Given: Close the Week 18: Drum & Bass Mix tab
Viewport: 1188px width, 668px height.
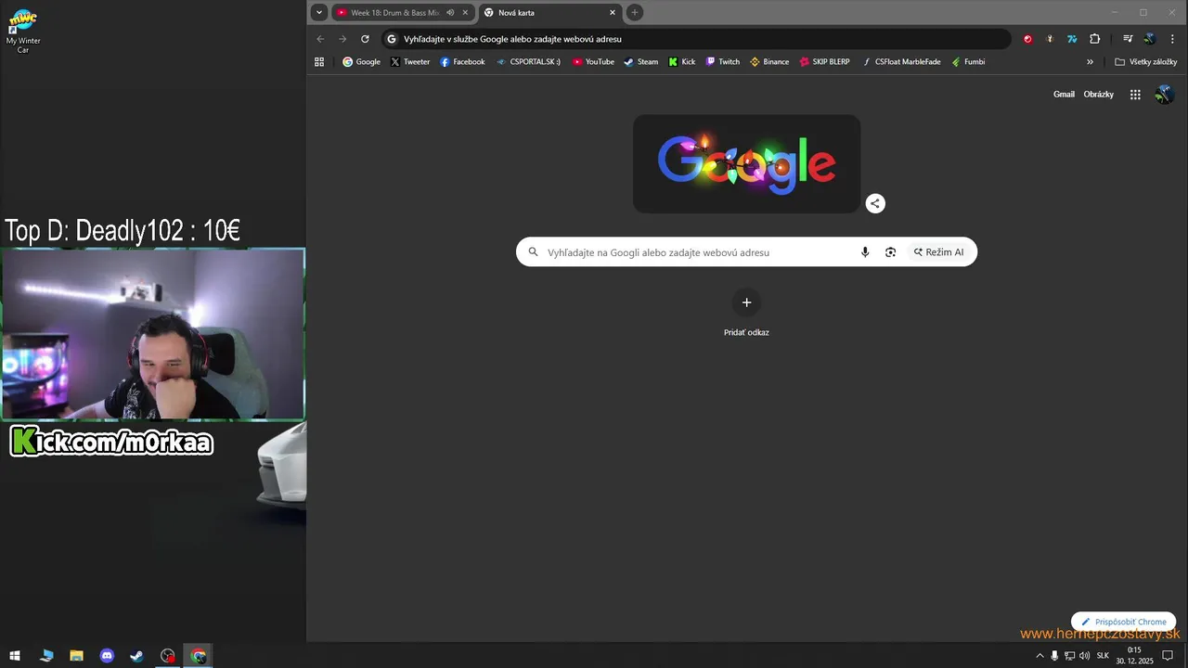Looking at the screenshot, I should 465,12.
